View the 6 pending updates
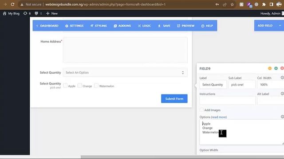The image size is (284, 159). coord(27,13)
